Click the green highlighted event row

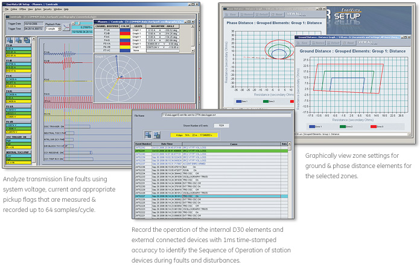(211, 151)
